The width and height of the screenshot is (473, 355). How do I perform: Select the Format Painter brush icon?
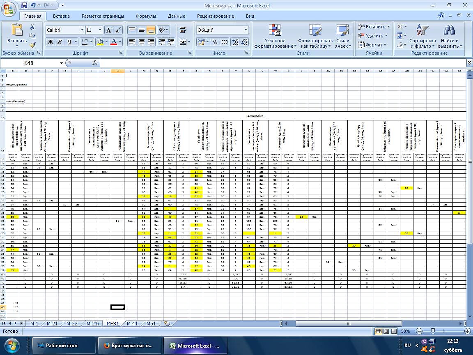pos(32,45)
